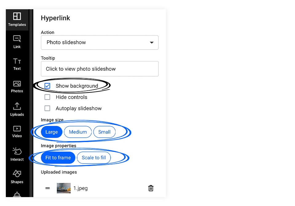Open the Uploads panel

[x=17, y=109]
